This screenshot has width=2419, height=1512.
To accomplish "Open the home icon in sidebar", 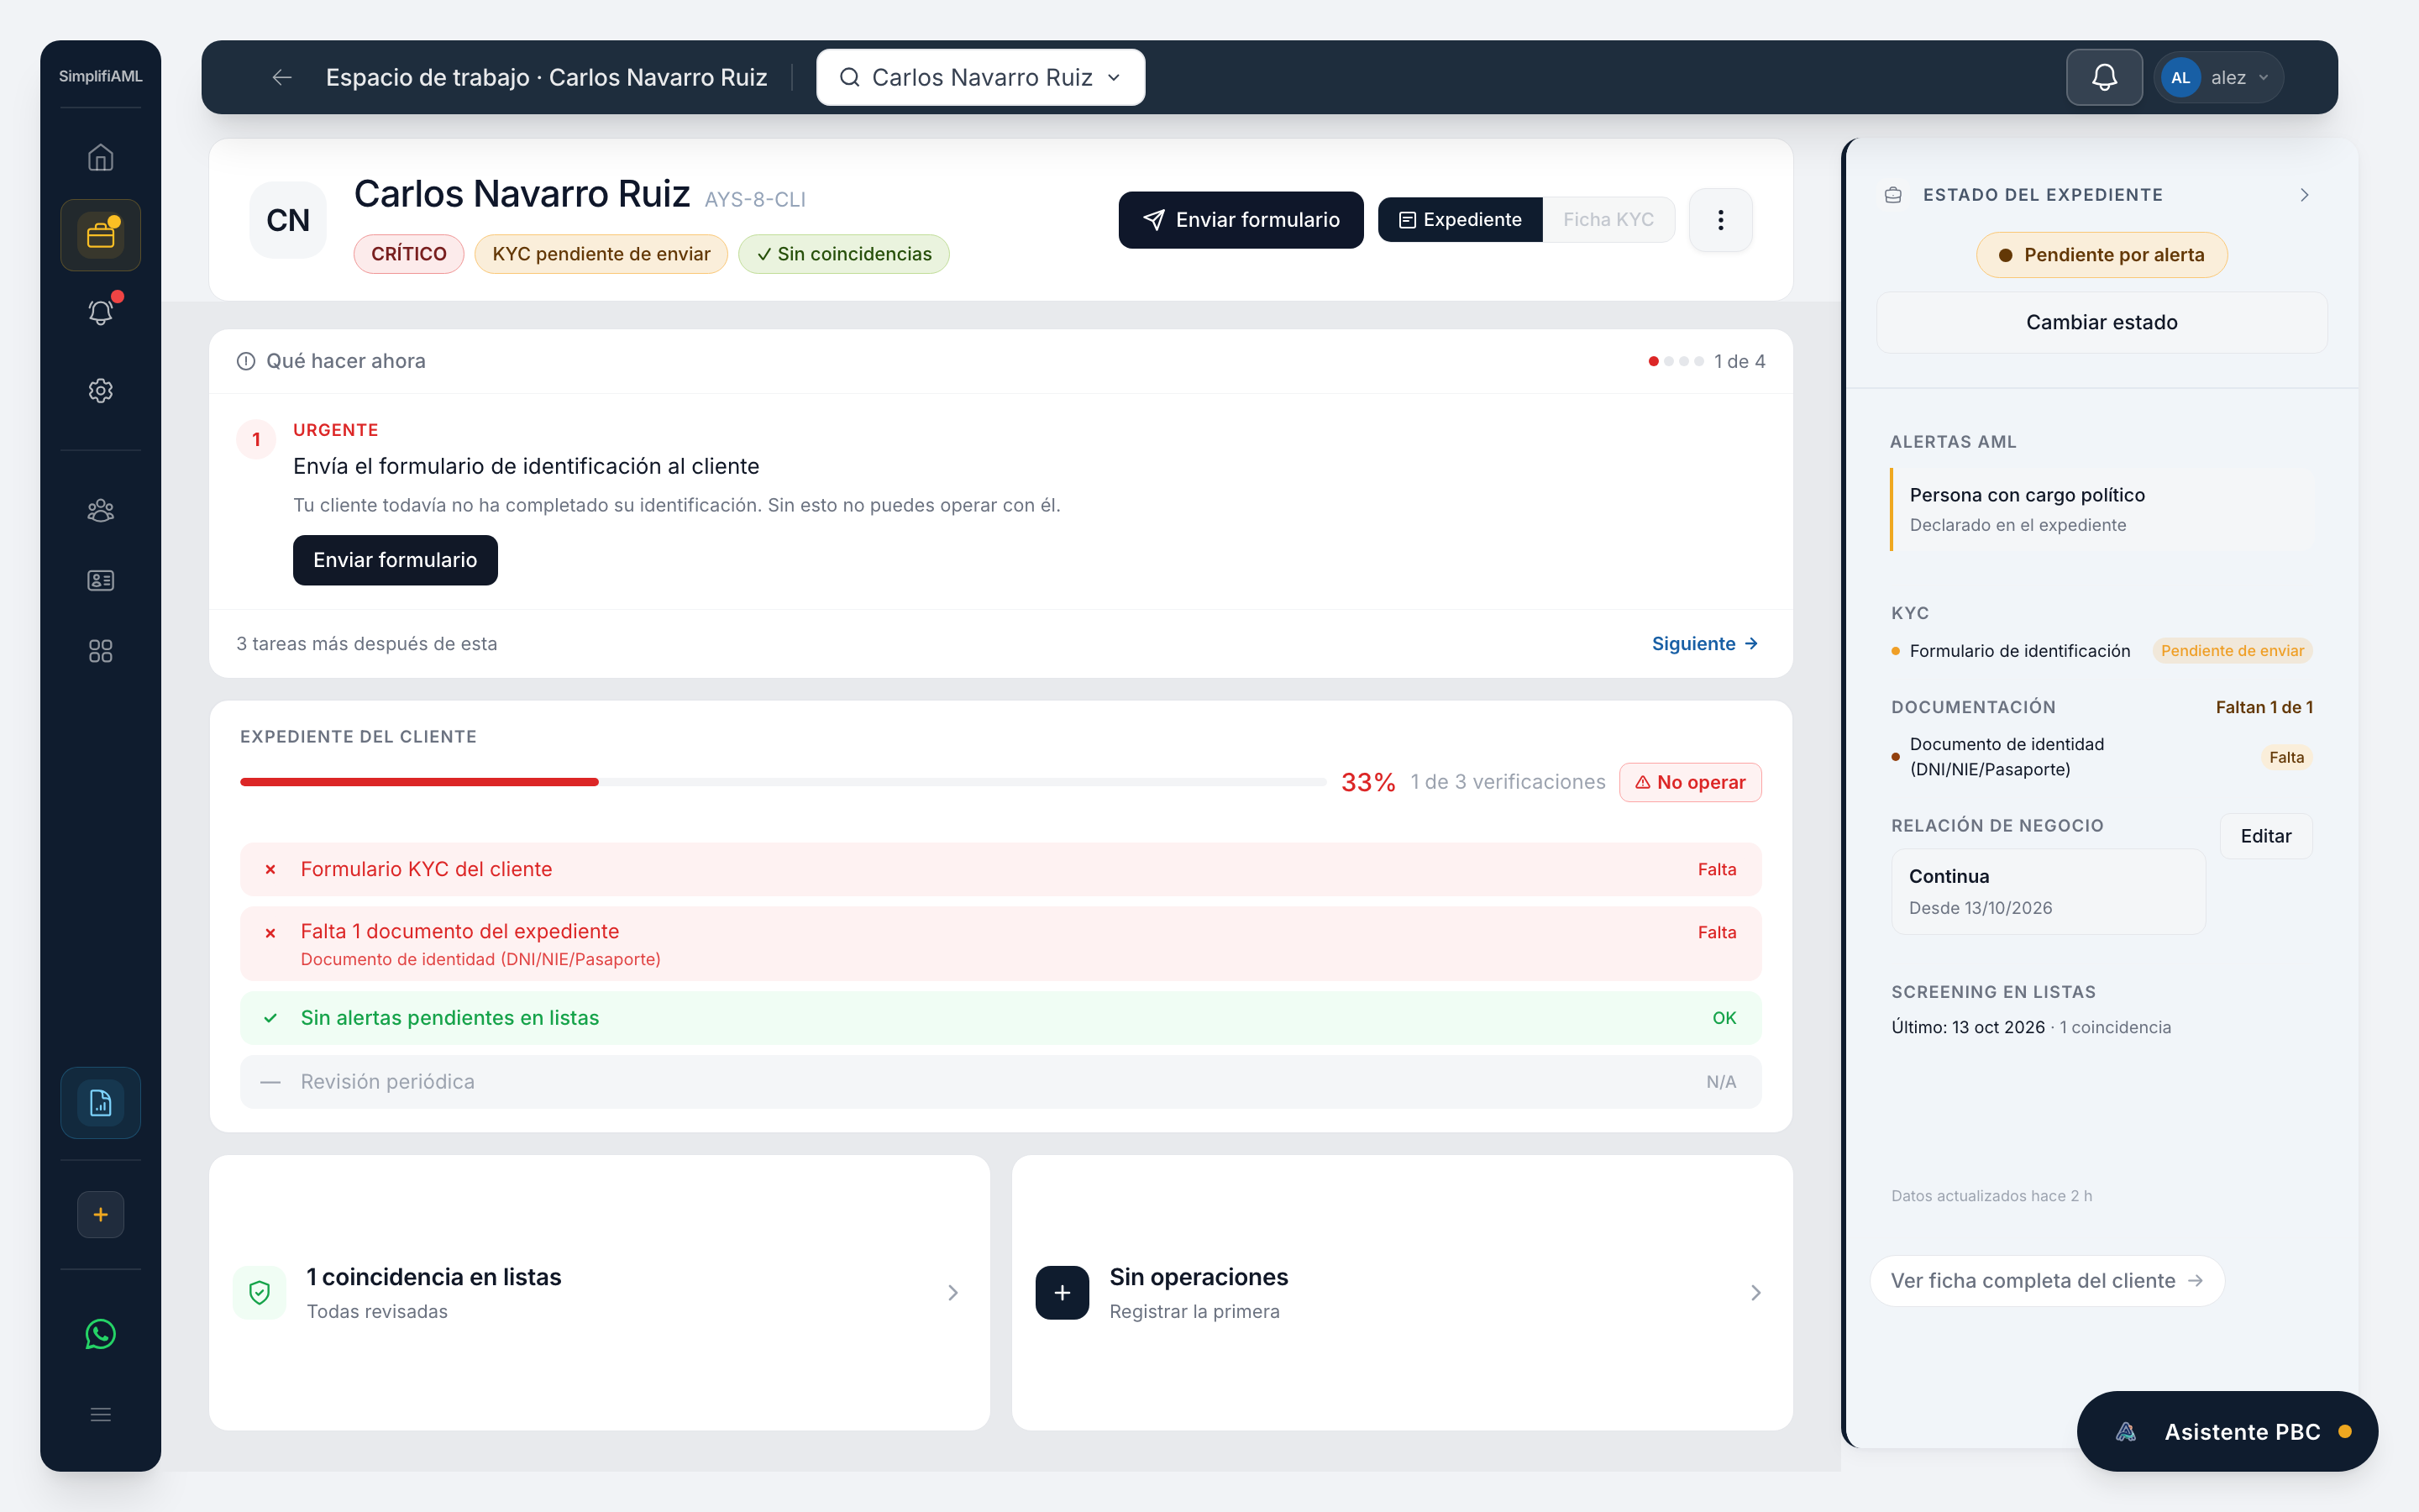I will [x=100, y=157].
